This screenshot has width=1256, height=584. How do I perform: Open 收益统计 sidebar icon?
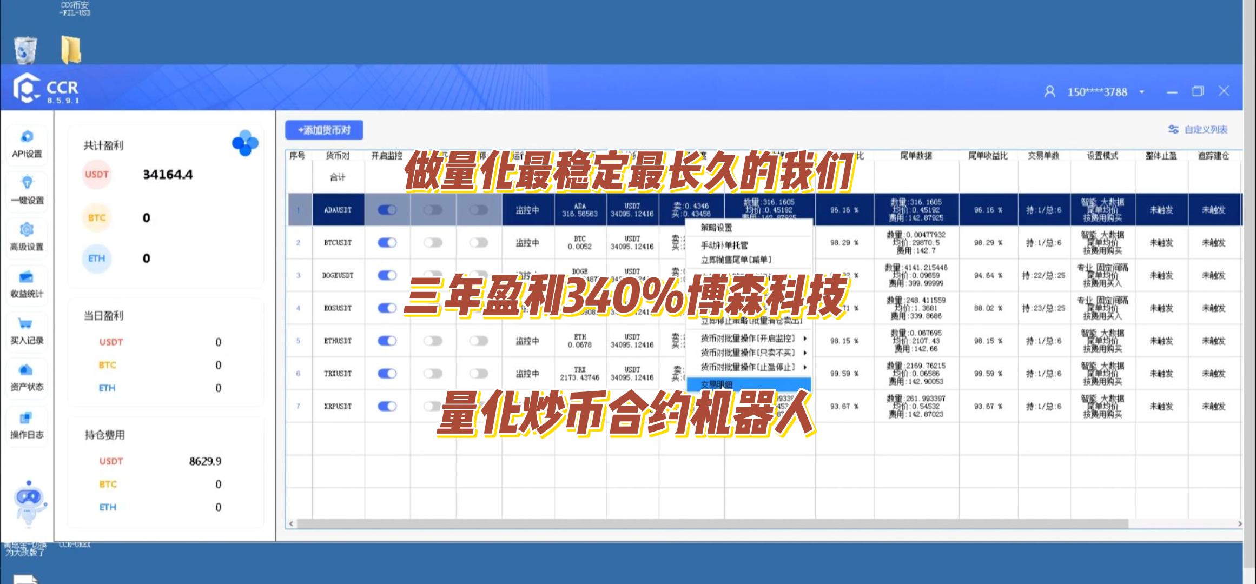click(27, 277)
